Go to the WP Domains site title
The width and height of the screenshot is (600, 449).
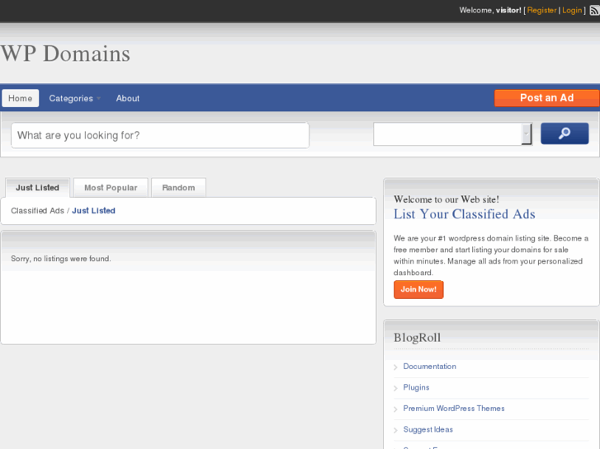pos(65,54)
